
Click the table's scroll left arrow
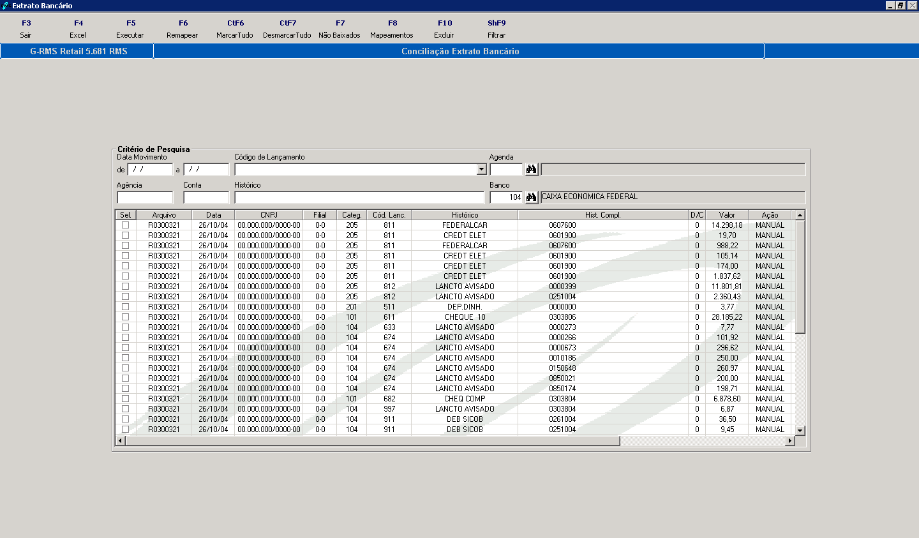(x=120, y=440)
